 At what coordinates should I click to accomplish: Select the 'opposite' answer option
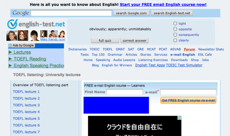click(175, 29)
